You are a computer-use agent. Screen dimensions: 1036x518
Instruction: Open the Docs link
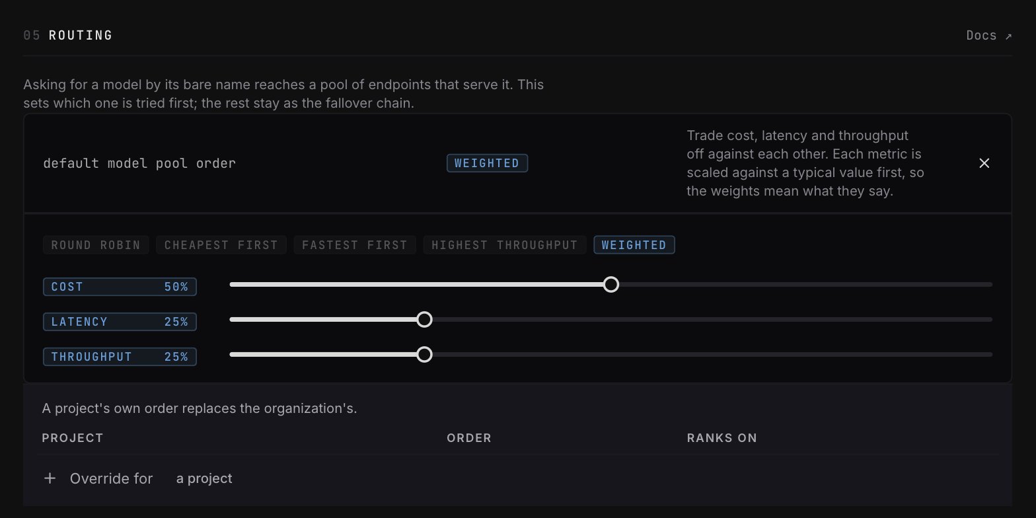988,36
